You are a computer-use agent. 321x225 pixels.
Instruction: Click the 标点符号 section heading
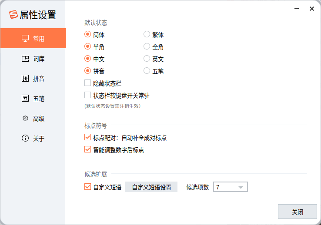coord(96,126)
